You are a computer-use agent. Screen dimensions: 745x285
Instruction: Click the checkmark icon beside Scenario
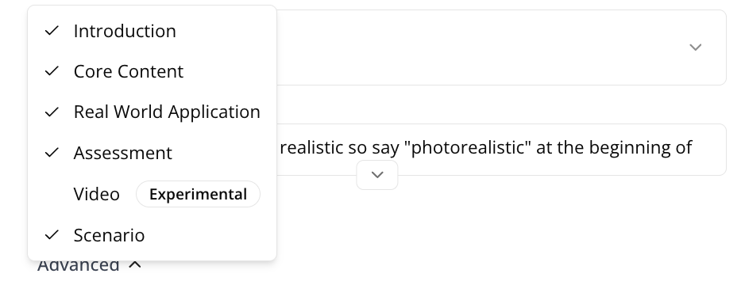click(52, 235)
